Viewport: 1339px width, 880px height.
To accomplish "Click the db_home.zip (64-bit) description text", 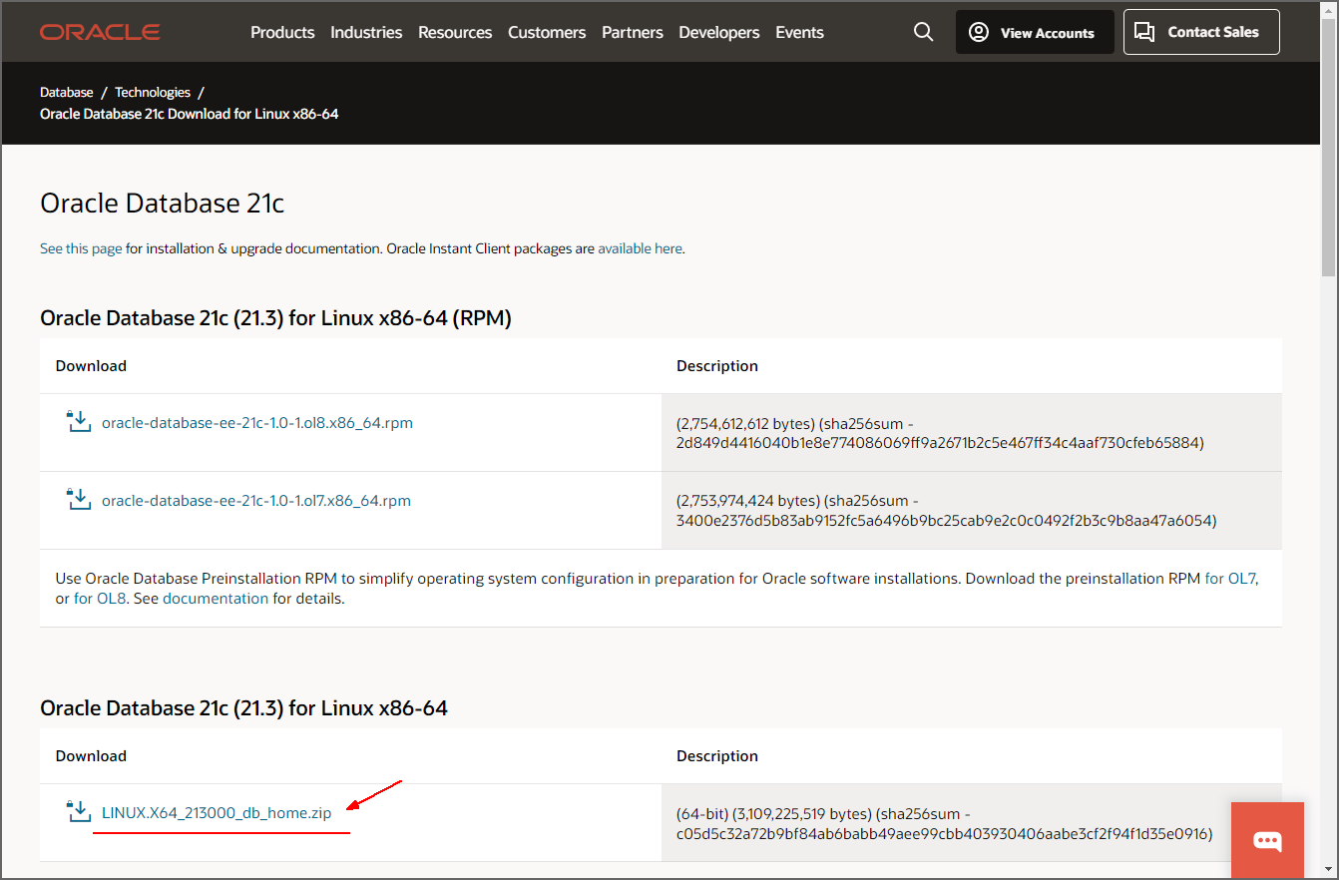I will [944, 823].
